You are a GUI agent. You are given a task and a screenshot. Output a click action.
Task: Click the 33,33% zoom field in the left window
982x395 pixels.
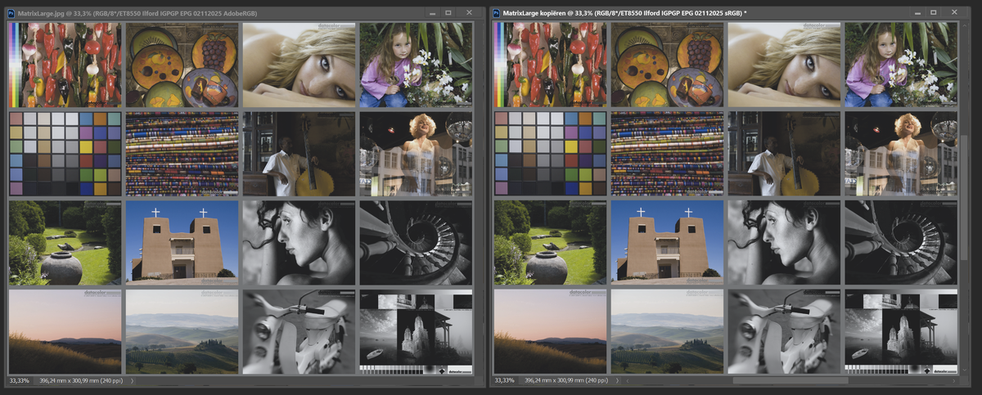20,381
